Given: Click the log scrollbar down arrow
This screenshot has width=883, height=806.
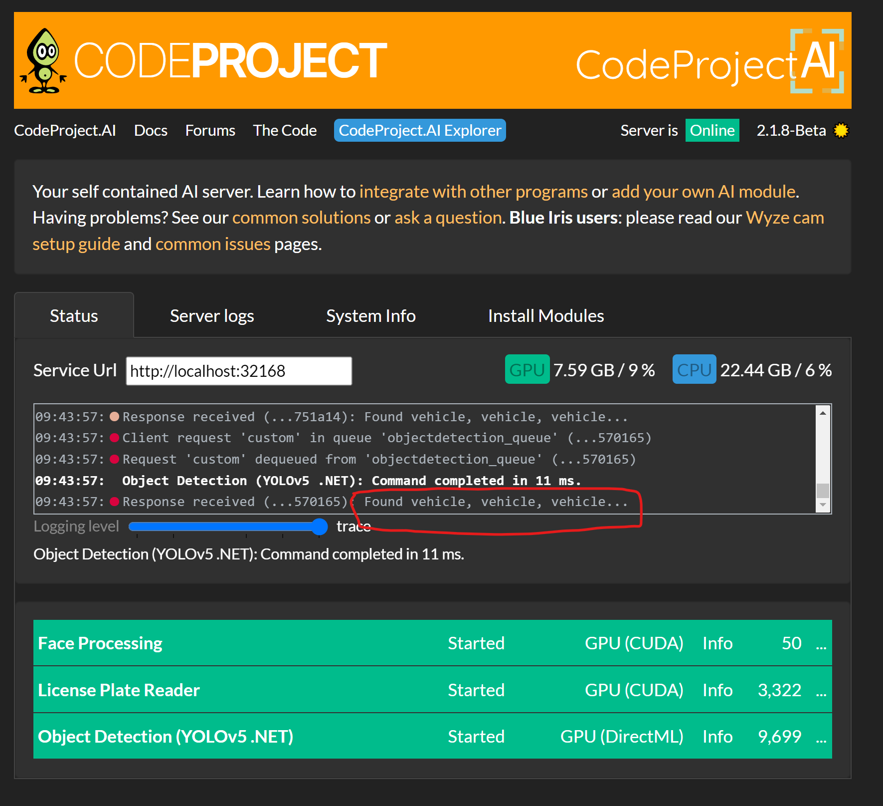Looking at the screenshot, I should [x=823, y=505].
